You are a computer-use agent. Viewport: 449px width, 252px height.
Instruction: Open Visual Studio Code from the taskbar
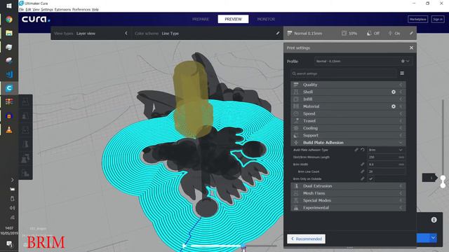tap(9, 74)
